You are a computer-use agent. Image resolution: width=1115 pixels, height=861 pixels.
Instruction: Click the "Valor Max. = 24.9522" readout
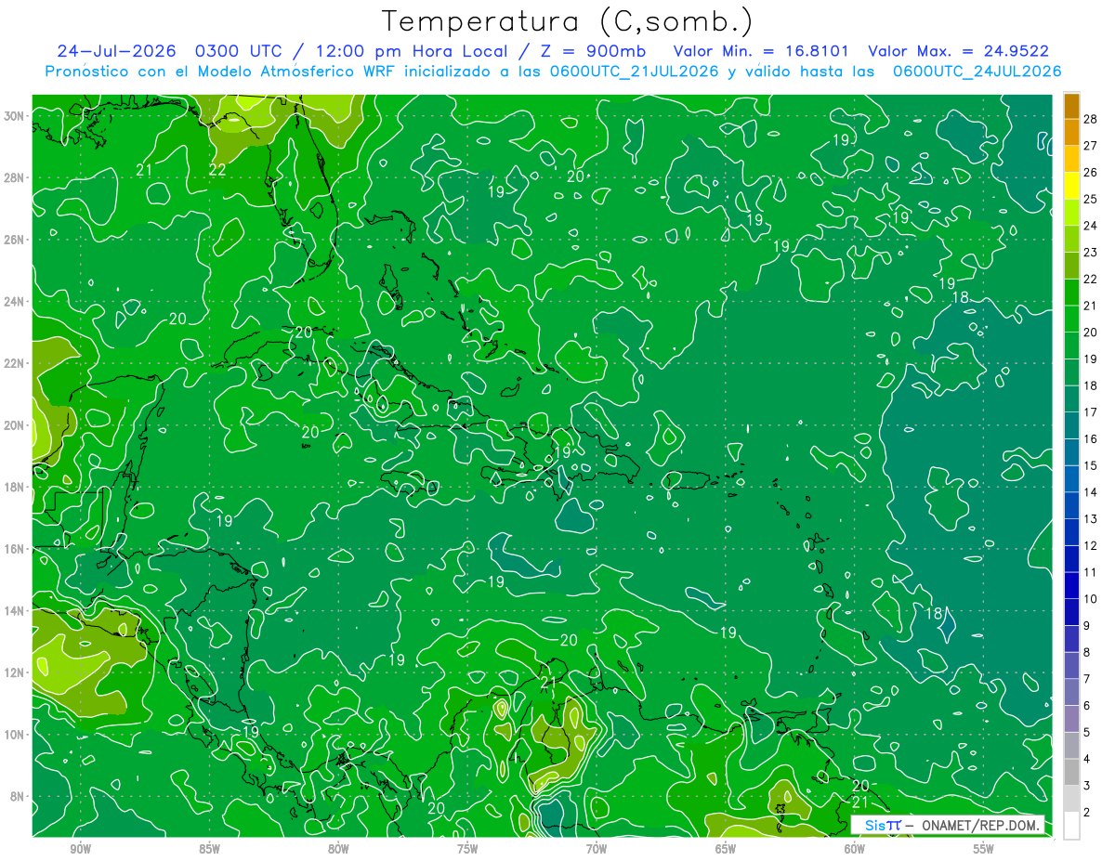click(x=959, y=51)
